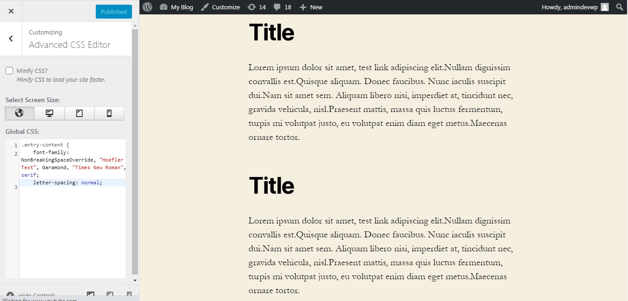Click the customizer sidebar scrollbar down arrow
628x301 pixels.
[x=135, y=281]
